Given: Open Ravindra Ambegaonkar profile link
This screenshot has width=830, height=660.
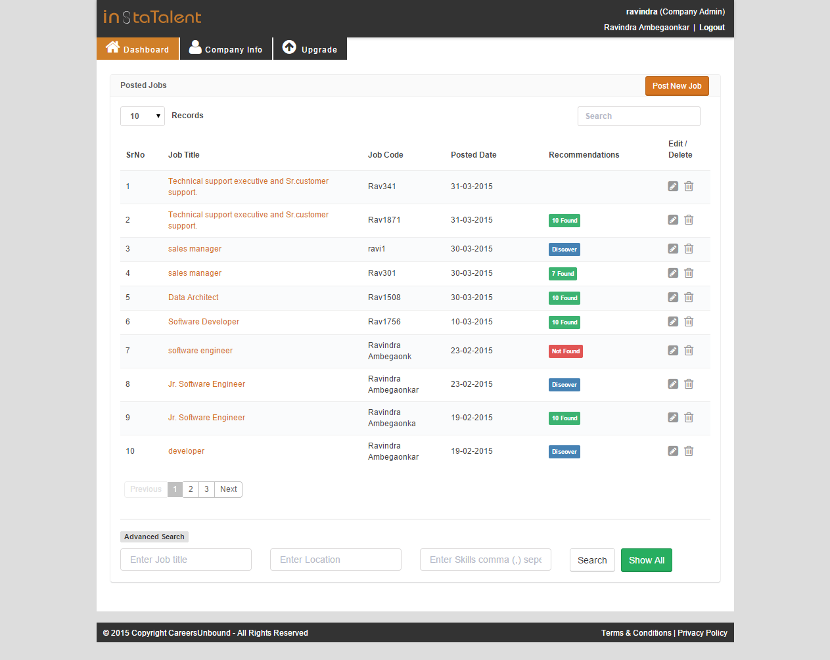Looking at the screenshot, I should 647,28.
